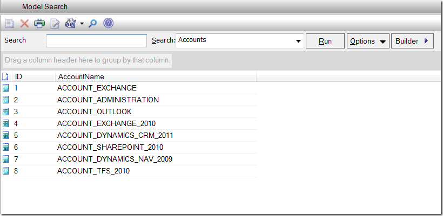Open the Options dropdown button
This screenshot has height=216, width=443.
click(x=368, y=41)
